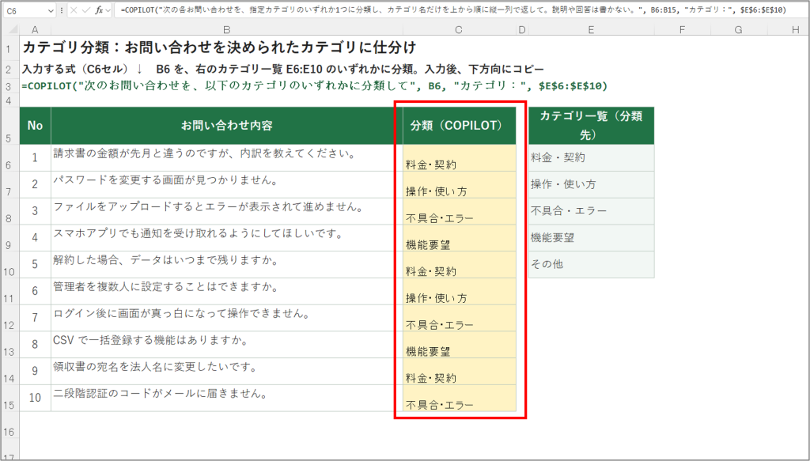The height and width of the screenshot is (461, 810).
Task: Select column D header
Action: pyautogui.click(x=522, y=30)
